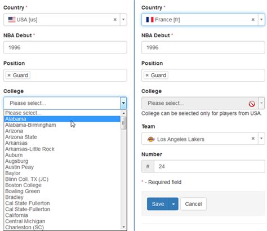Expand the Team dropdown arrow
This screenshot has height=231, width=267.
click(x=261, y=139)
